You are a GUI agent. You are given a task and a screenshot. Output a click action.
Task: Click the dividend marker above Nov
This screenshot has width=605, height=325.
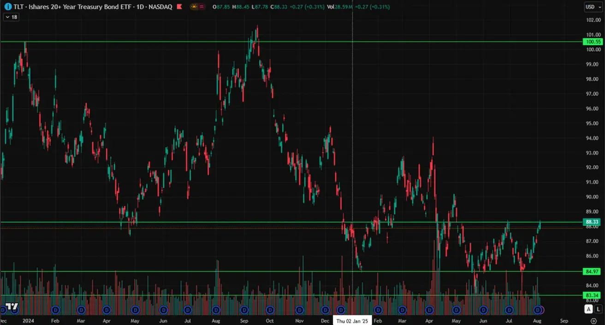pos(299,309)
